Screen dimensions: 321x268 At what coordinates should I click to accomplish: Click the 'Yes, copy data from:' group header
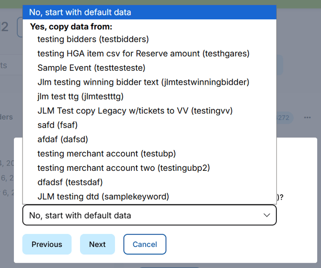click(x=71, y=27)
